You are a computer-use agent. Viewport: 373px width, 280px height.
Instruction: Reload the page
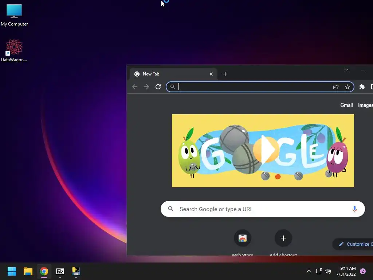pyautogui.click(x=158, y=87)
